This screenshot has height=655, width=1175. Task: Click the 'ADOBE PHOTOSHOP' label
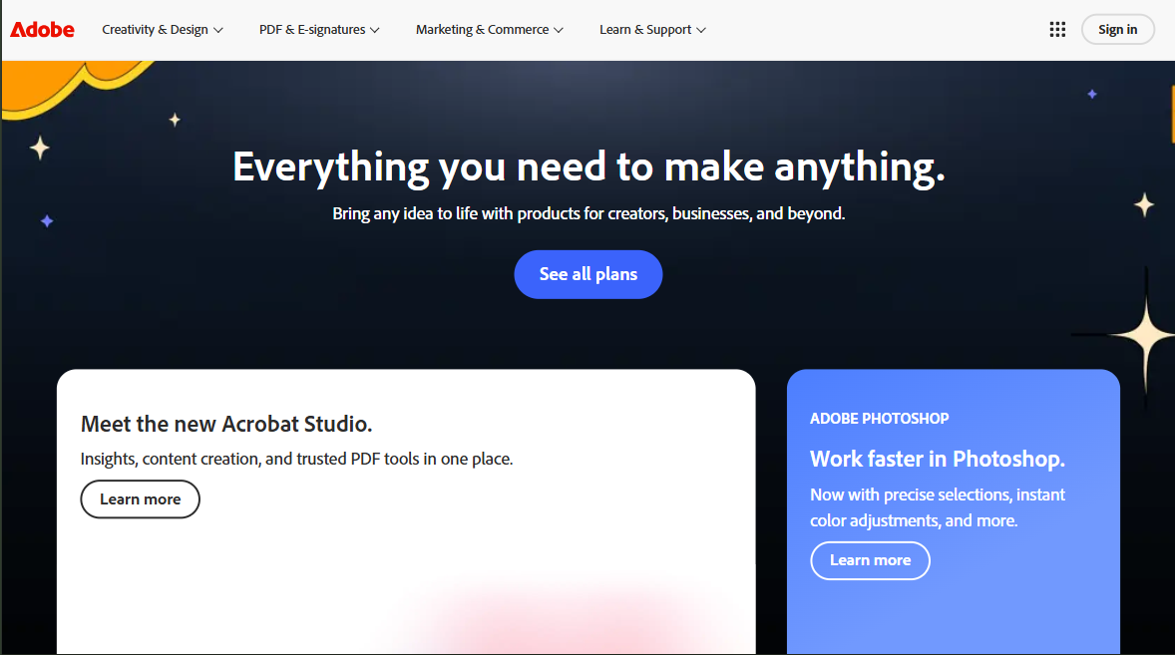coord(879,419)
